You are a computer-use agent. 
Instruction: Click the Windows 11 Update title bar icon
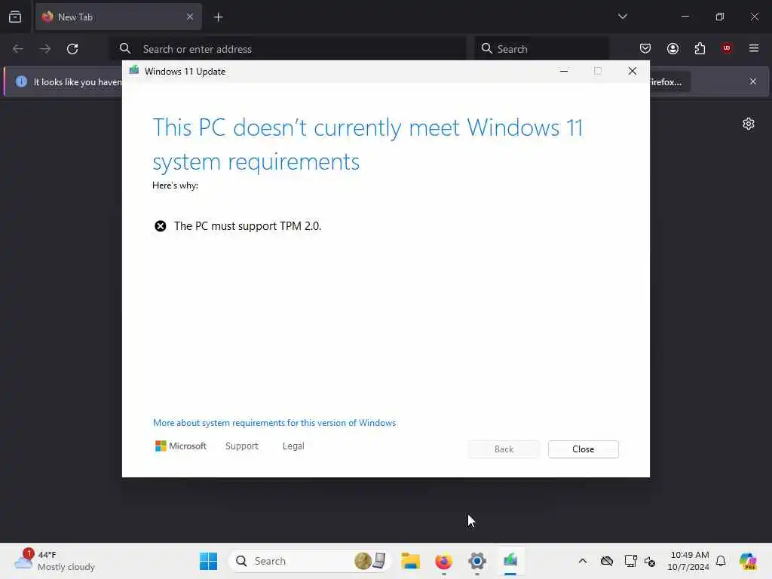pos(134,71)
